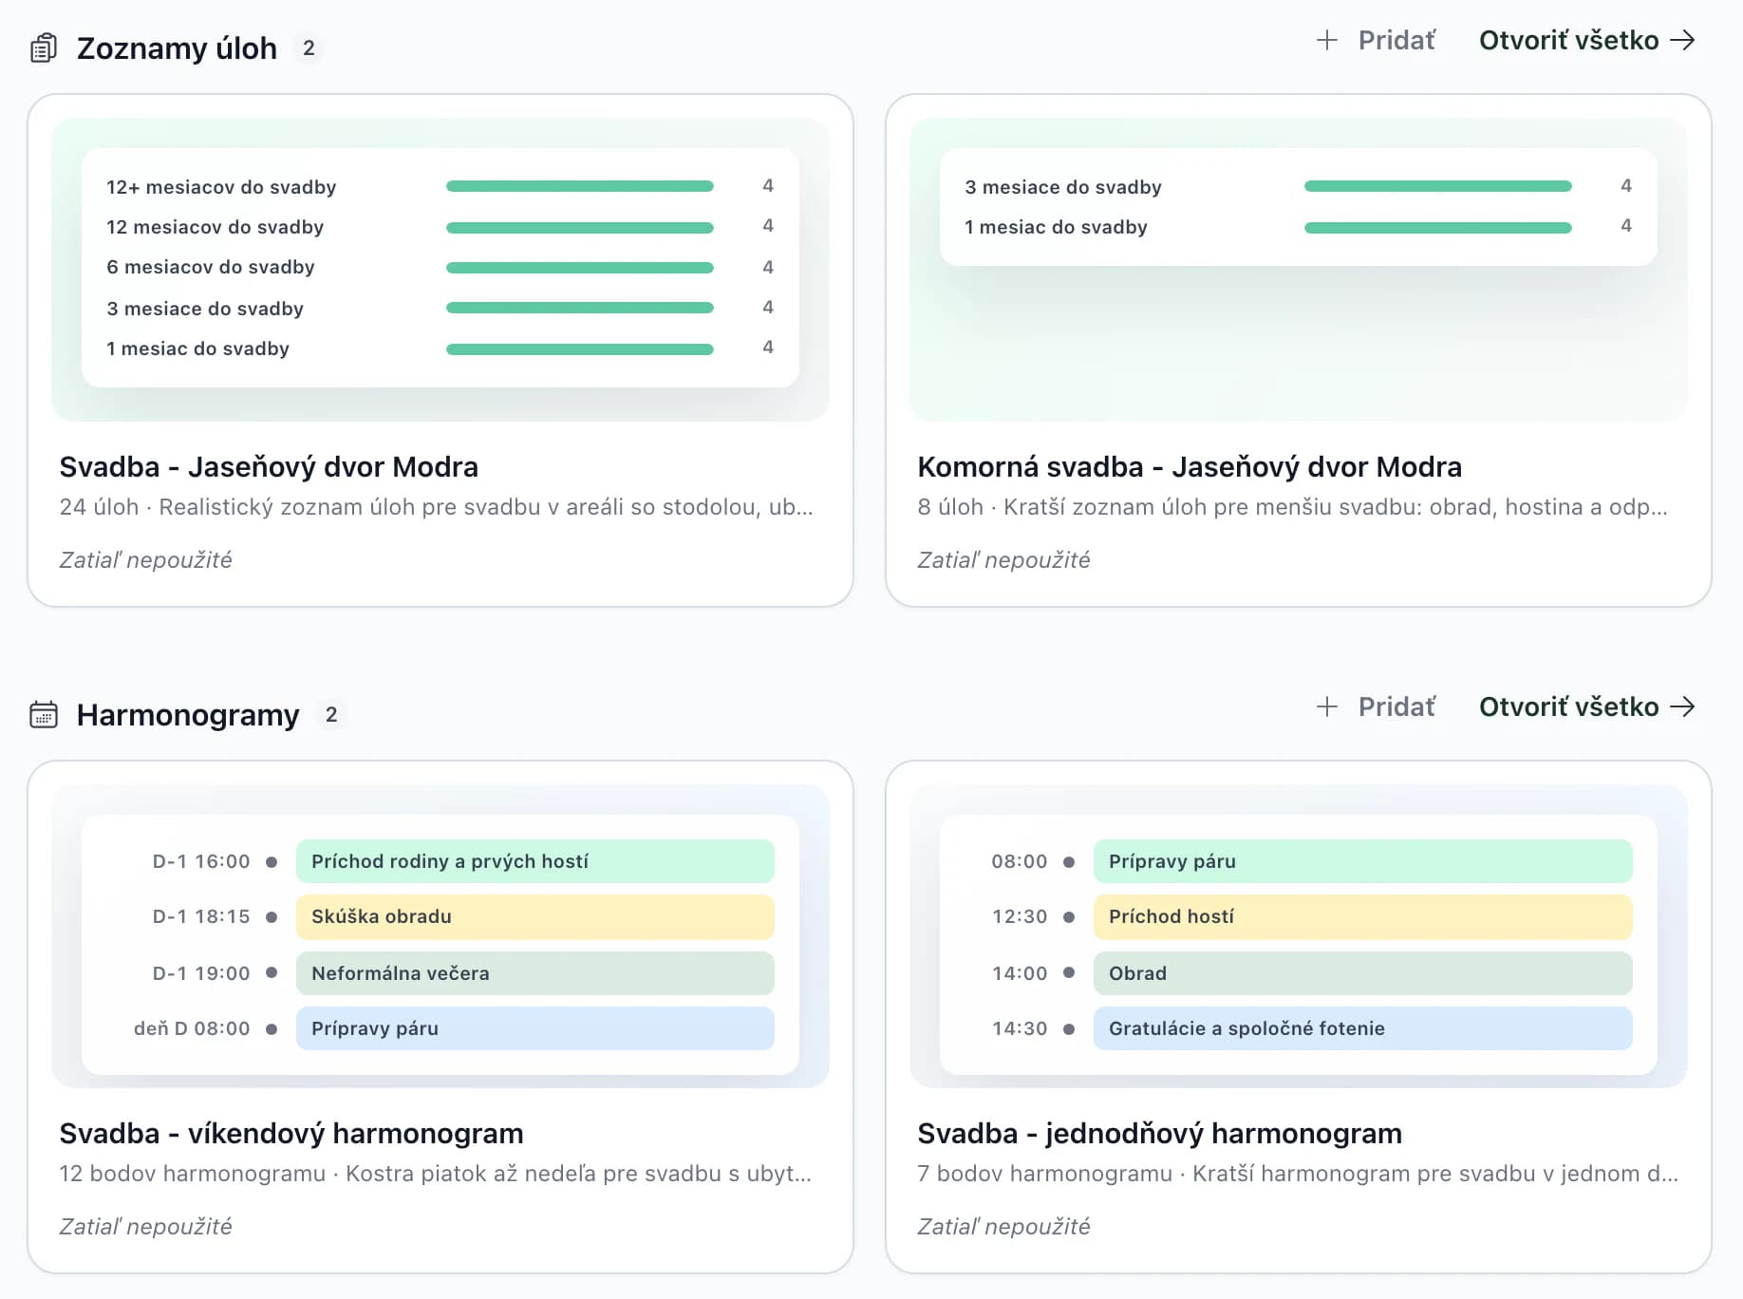The image size is (1743, 1299).
Task: Click the timeline dot next to 14:00
Action: click(1069, 972)
